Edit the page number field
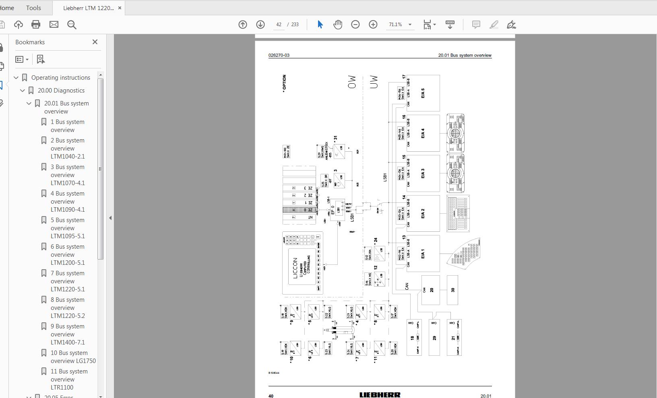The image size is (657, 398). (279, 25)
